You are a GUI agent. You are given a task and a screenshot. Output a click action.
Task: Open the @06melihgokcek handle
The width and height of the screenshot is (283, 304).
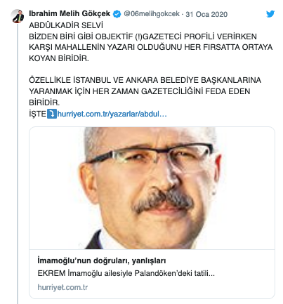point(152,14)
